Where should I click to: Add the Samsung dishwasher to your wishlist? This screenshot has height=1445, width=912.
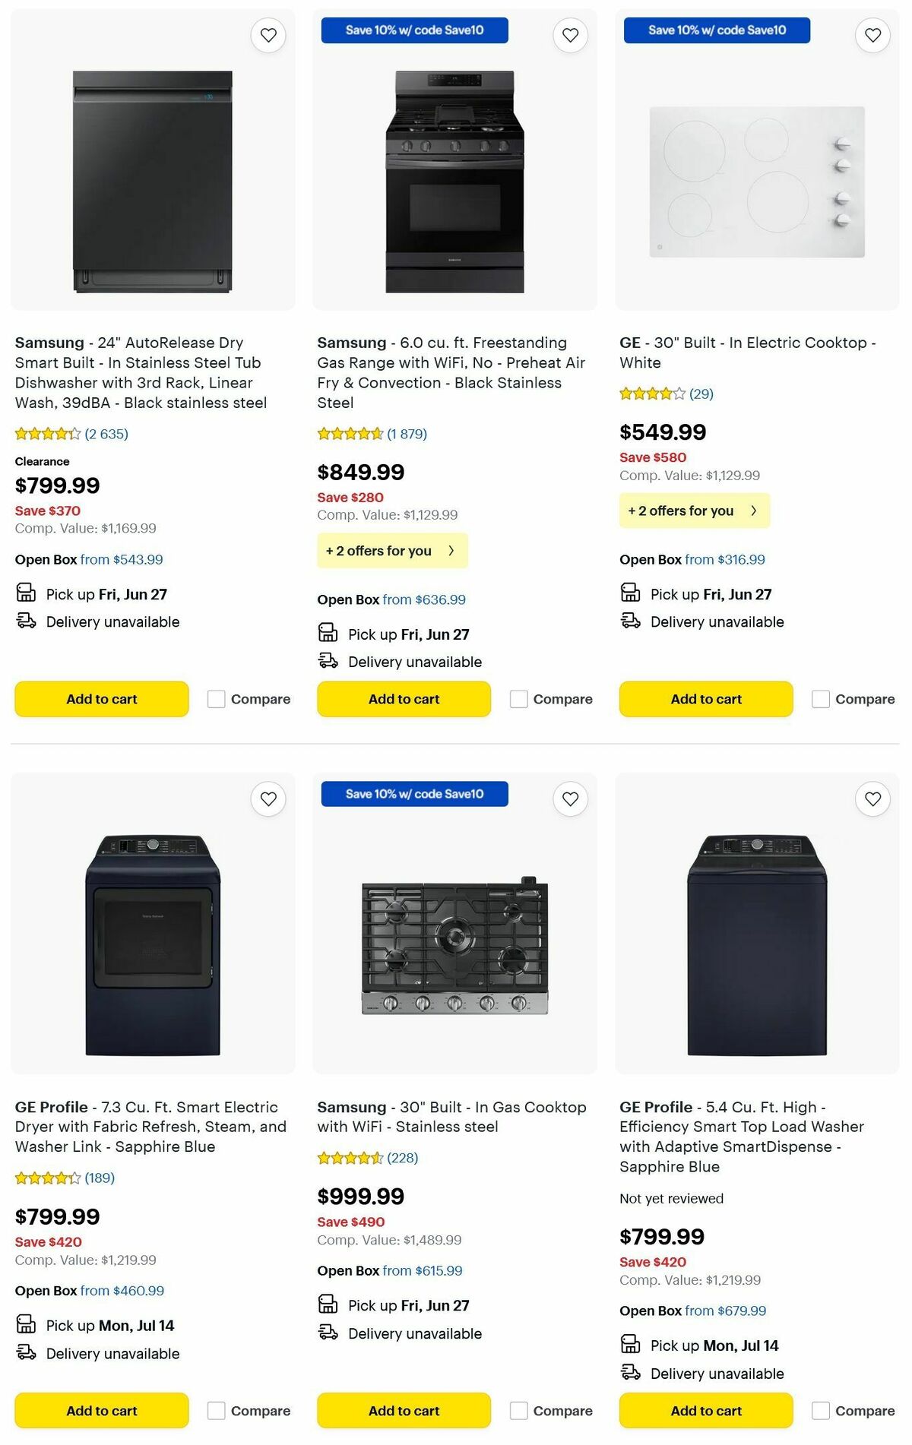[x=268, y=35]
